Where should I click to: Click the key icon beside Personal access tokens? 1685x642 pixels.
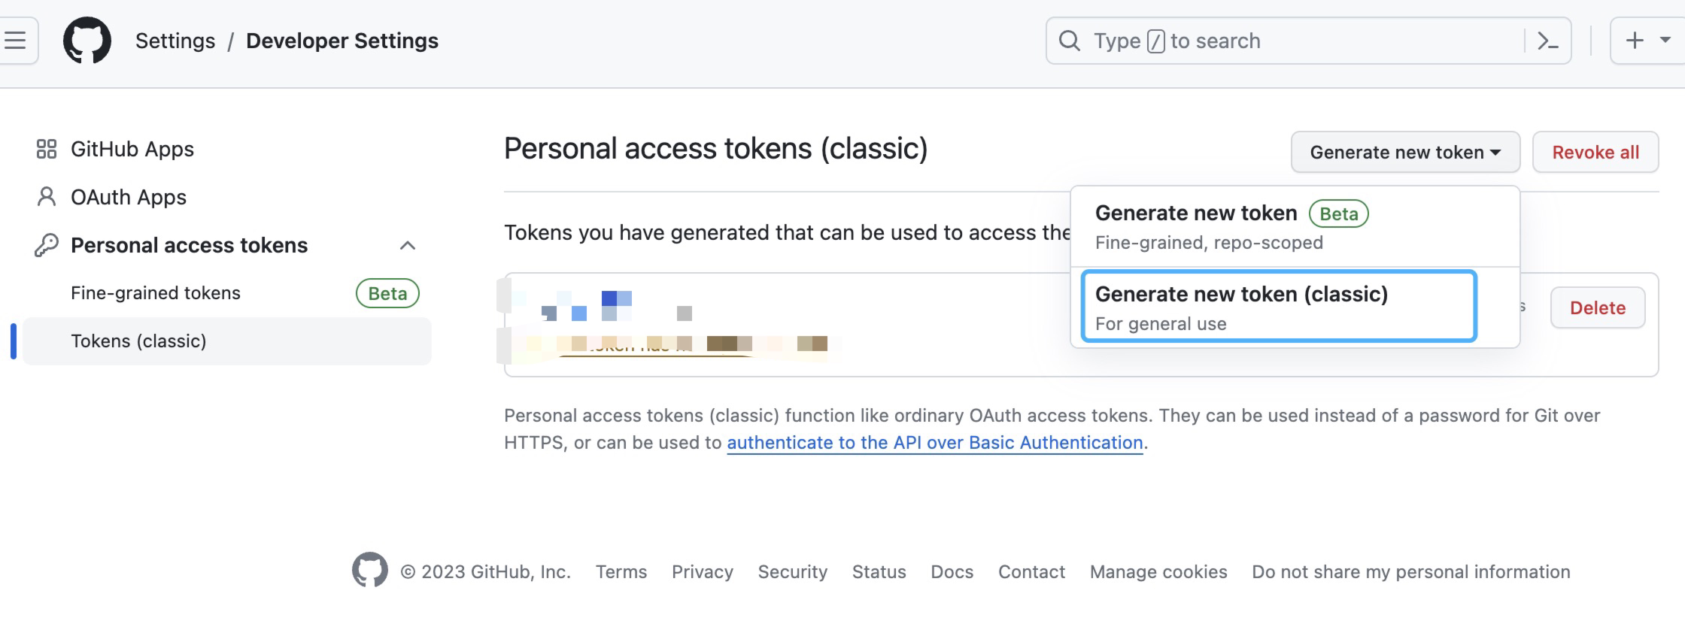(x=47, y=245)
